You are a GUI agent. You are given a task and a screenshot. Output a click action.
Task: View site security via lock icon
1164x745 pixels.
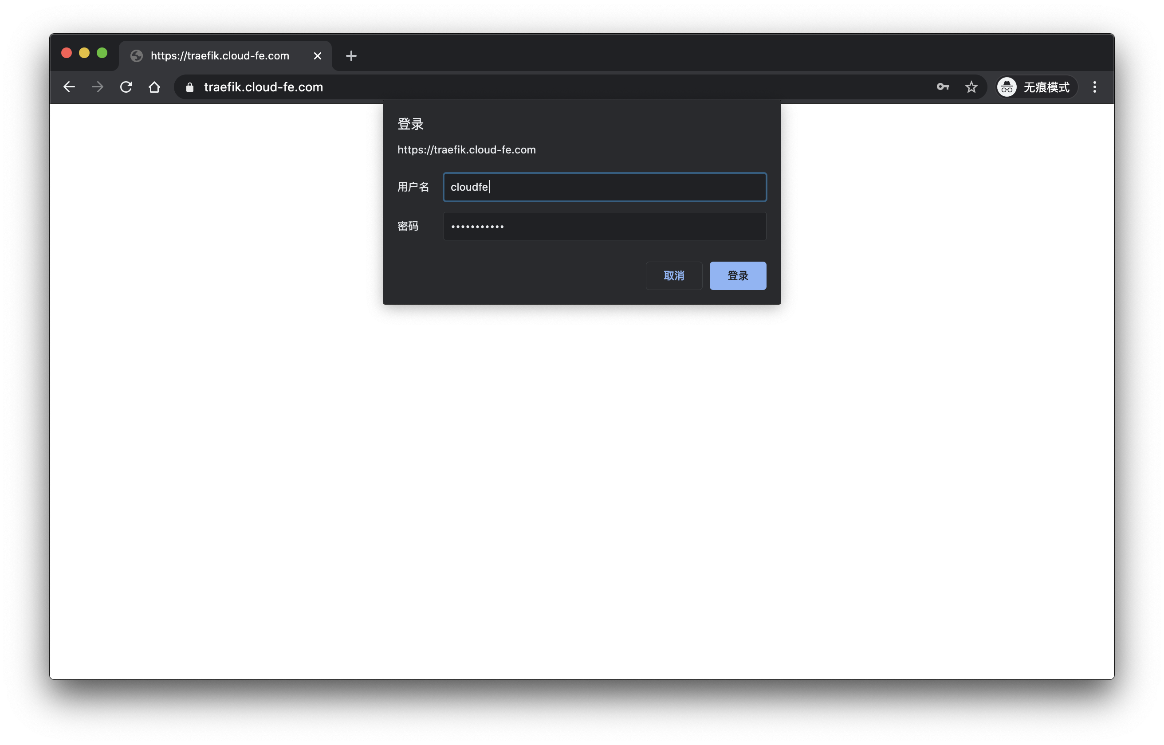(x=190, y=87)
